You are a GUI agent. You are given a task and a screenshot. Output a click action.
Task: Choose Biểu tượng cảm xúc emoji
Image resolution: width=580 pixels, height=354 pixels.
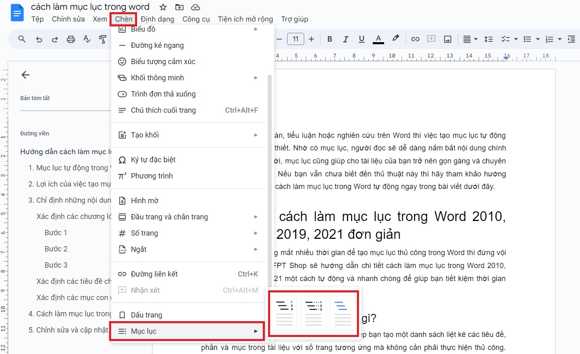189,62
